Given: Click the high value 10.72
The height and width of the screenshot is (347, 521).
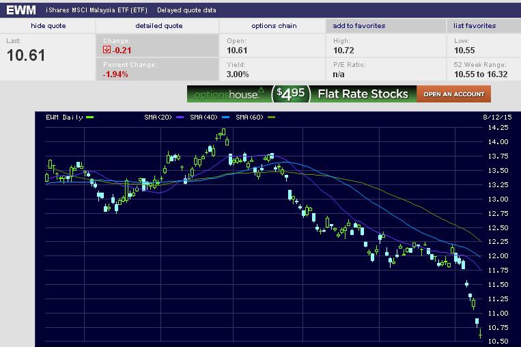Looking at the screenshot, I should click(x=343, y=51).
